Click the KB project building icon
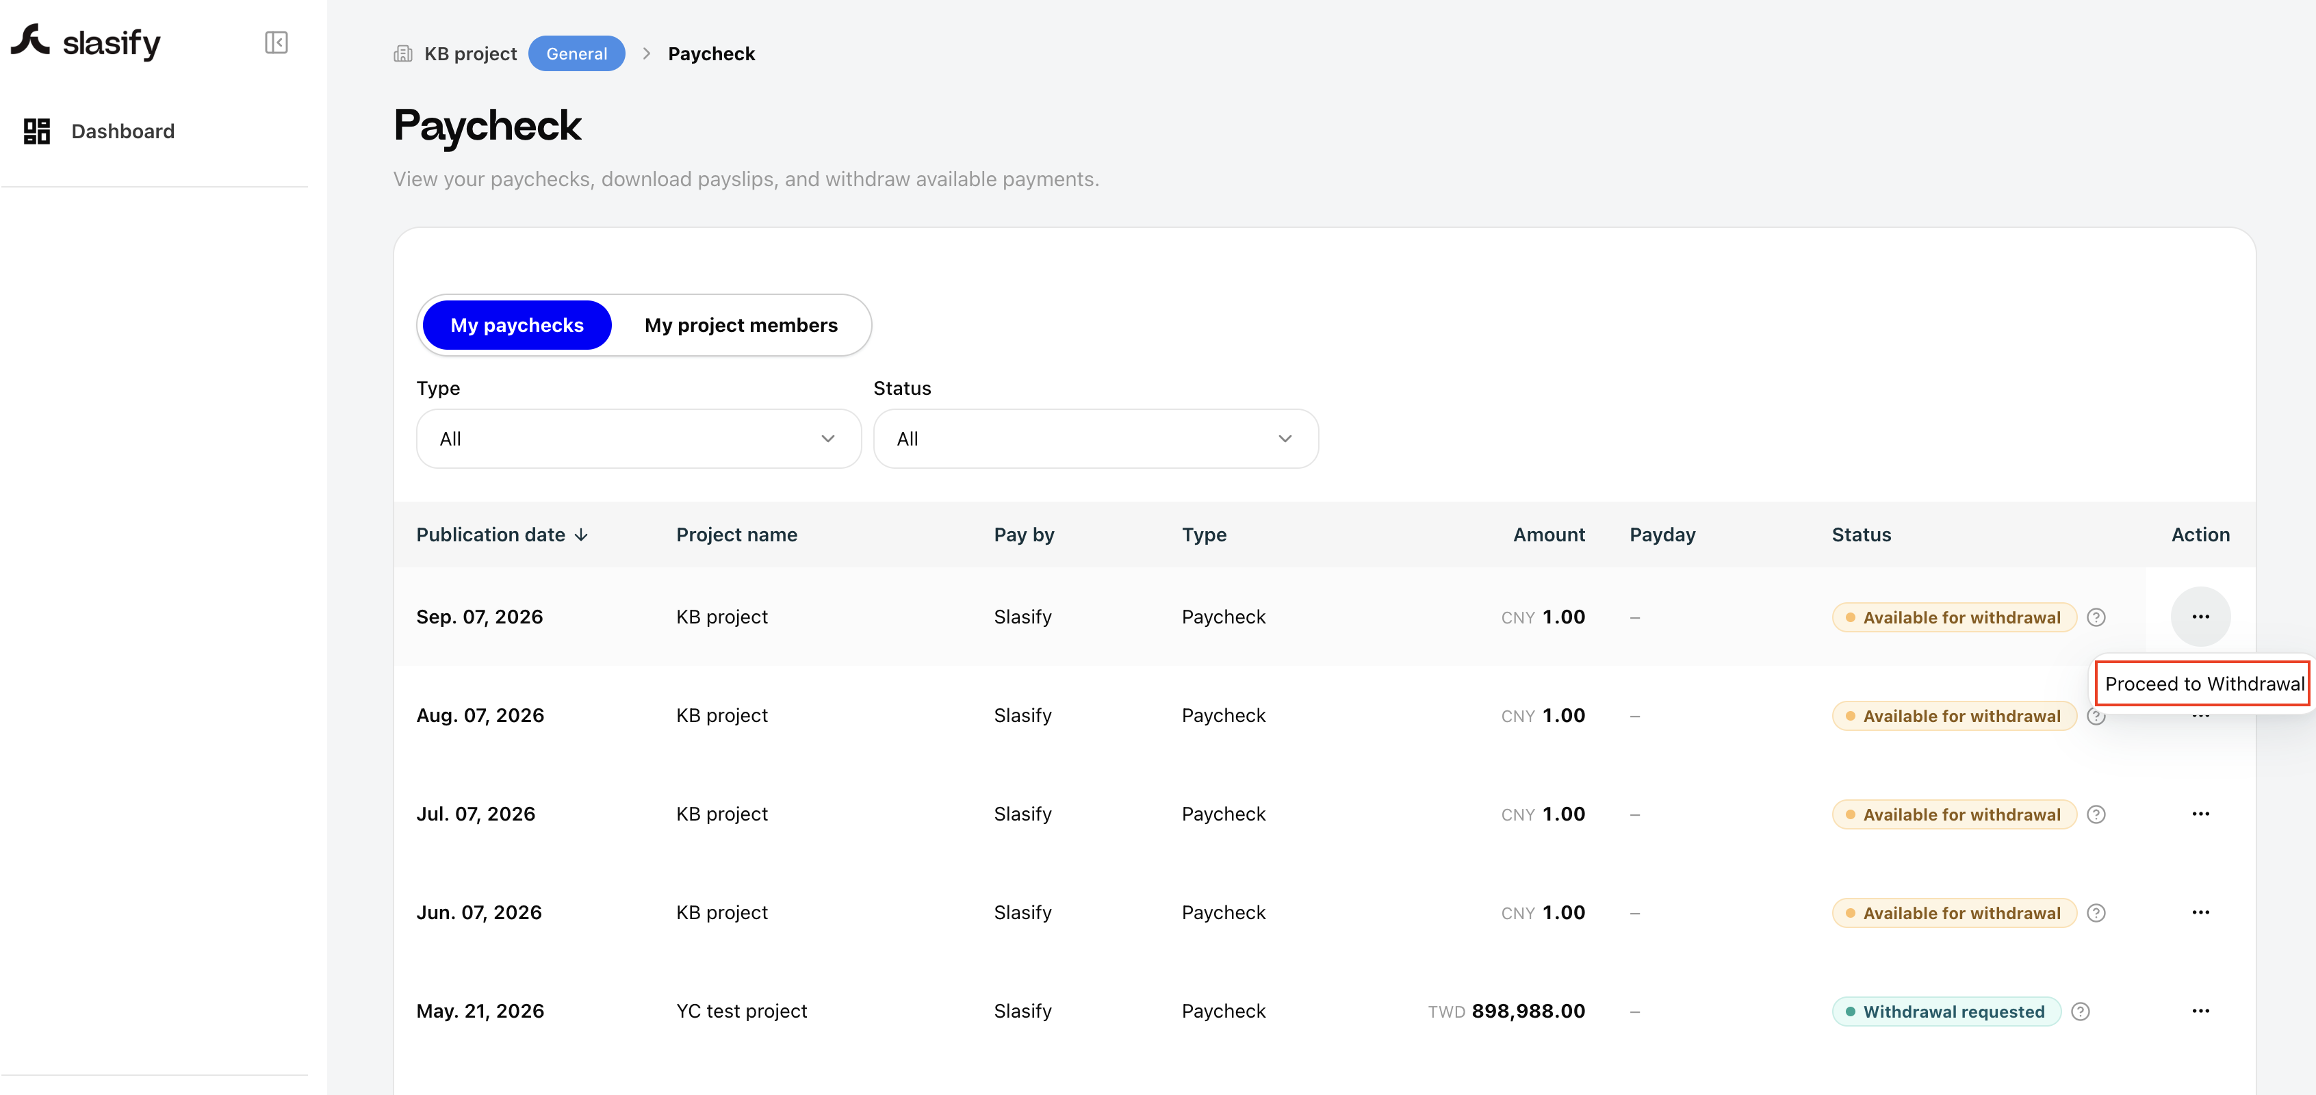Image resolution: width=2316 pixels, height=1095 pixels. [x=403, y=54]
